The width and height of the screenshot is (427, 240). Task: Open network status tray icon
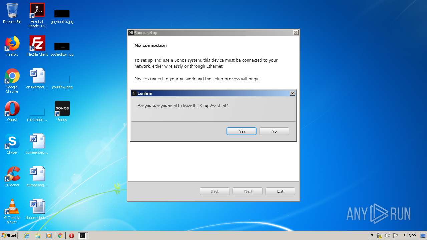coord(379,236)
